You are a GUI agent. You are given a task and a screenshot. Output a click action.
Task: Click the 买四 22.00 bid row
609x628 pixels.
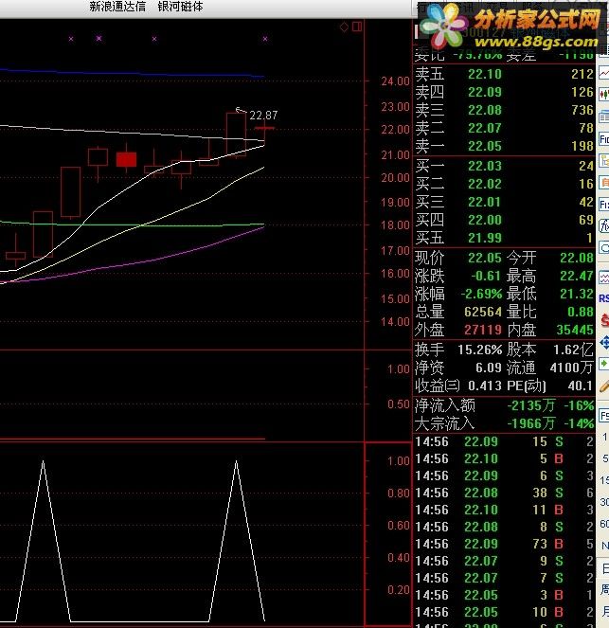coord(504,220)
